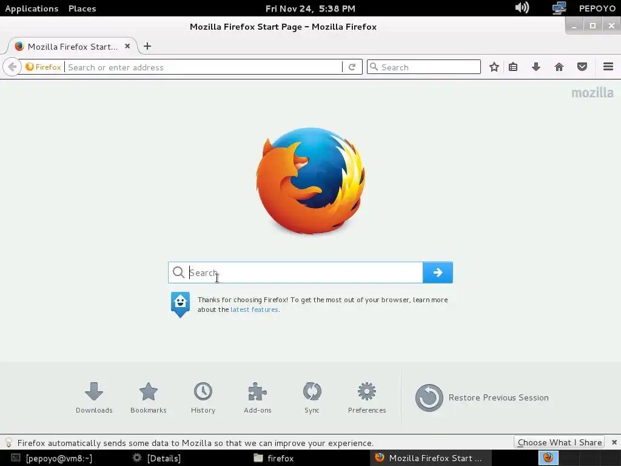Image resolution: width=621 pixels, height=466 pixels.
Task: Open the downloads arrow in toolbar
Action: (x=536, y=67)
